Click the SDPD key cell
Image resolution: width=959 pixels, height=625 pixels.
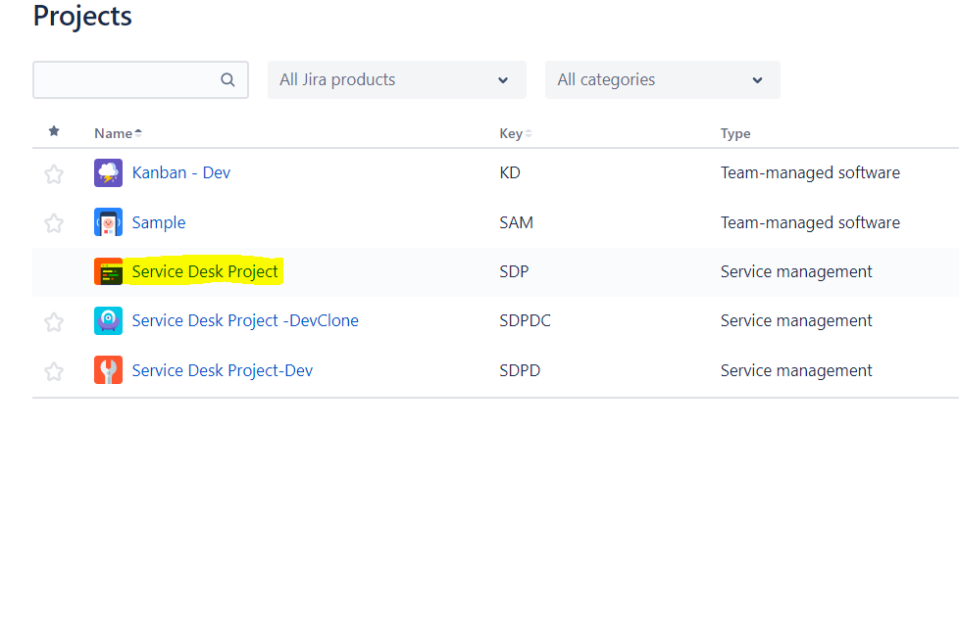520,370
